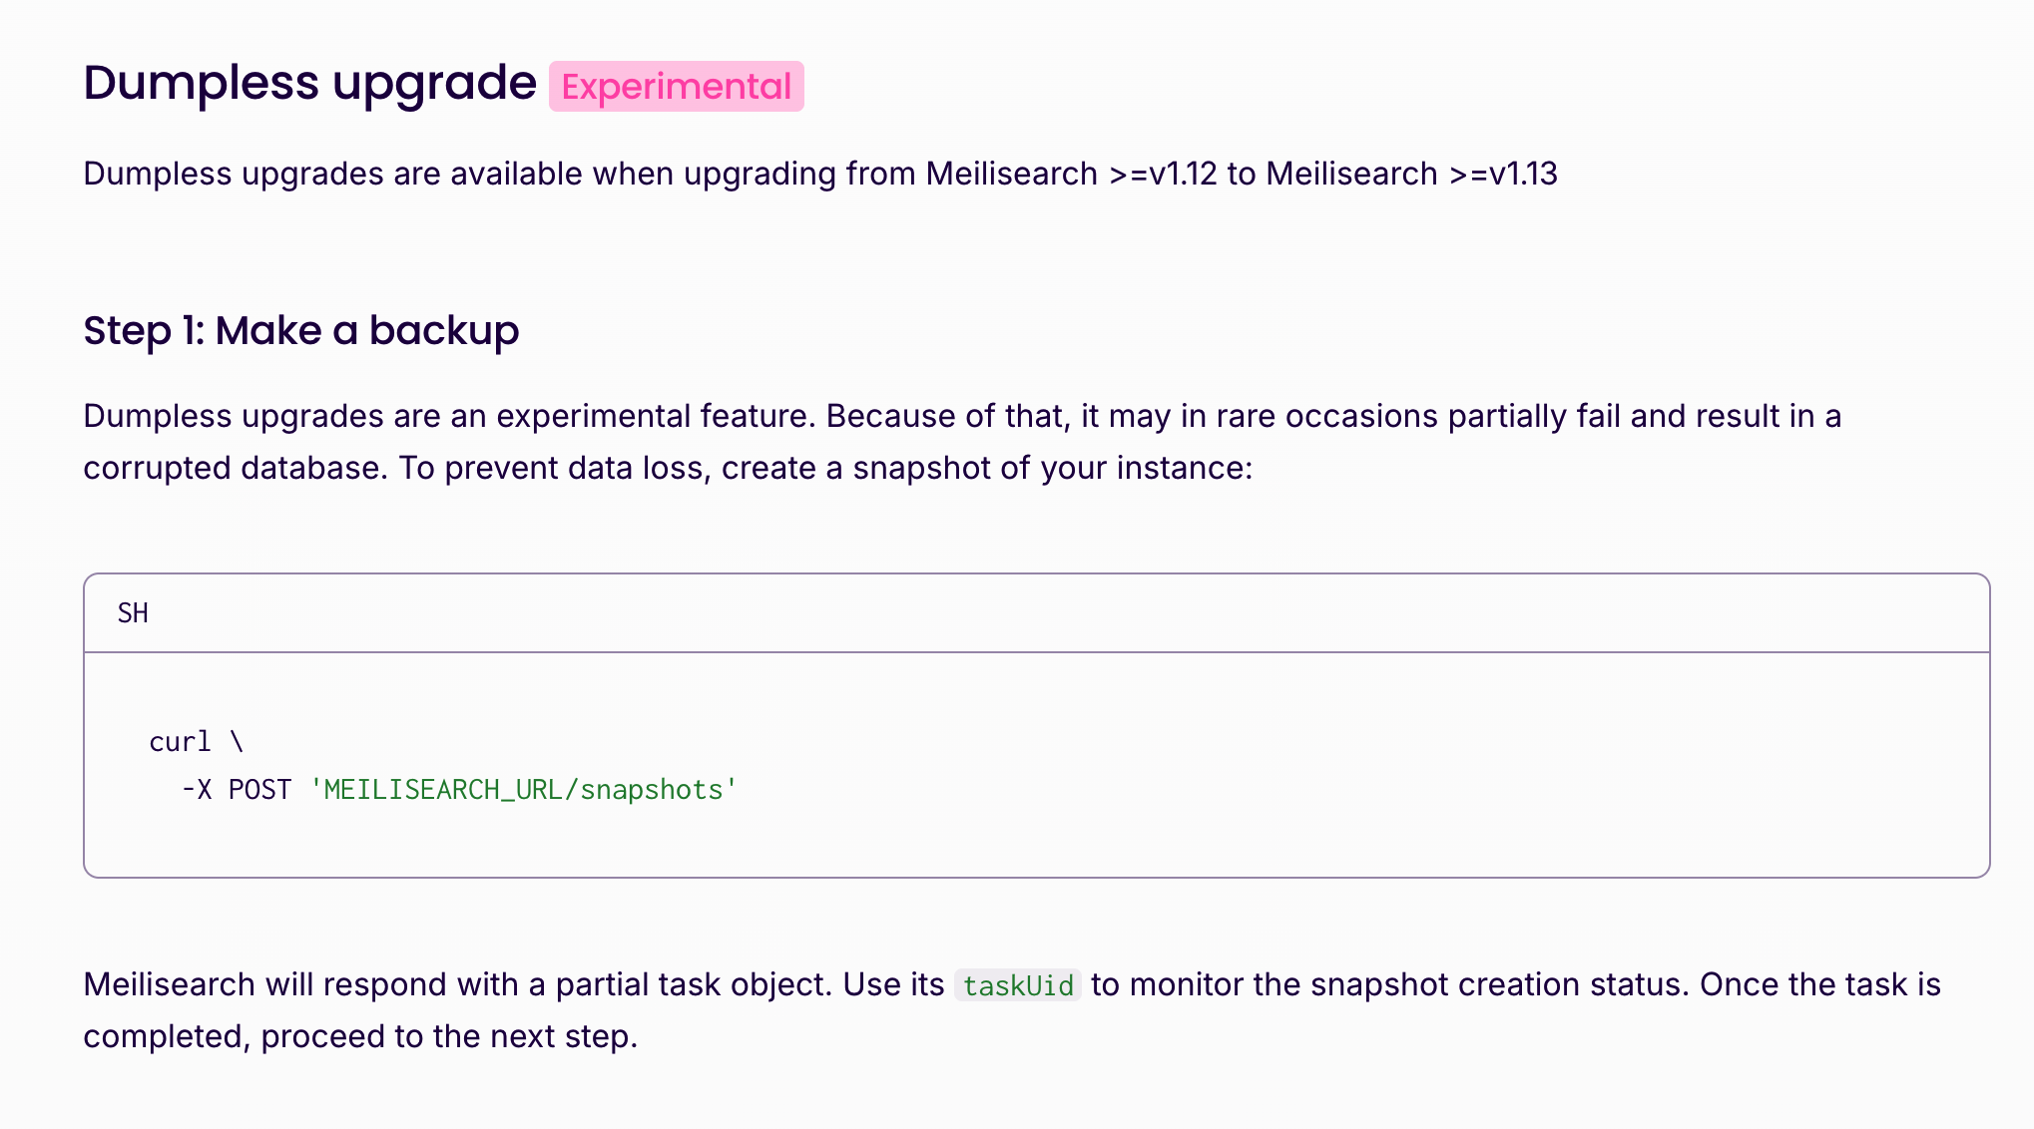
Task: Click the word 'Meilisearch' starting the last paragraph
Action: point(170,985)
